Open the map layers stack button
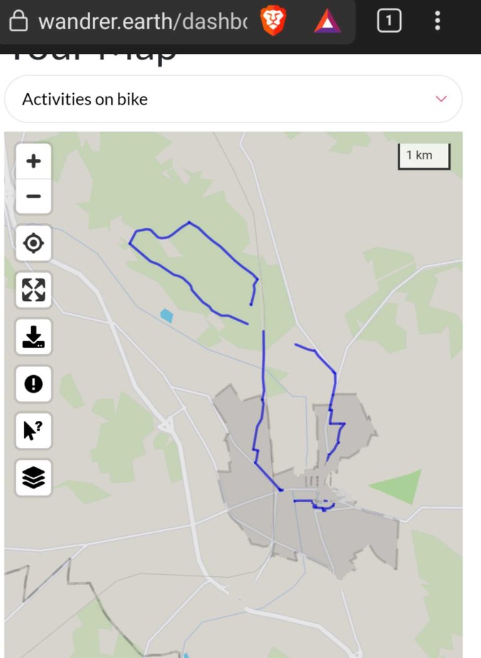481x658 pixels. pos(34,478)
